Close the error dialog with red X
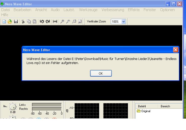Viewport: 186px width, 130px height. click(176, 50)
